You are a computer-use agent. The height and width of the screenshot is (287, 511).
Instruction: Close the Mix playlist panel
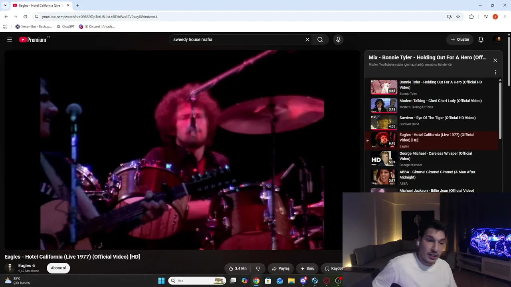(495, 60)
